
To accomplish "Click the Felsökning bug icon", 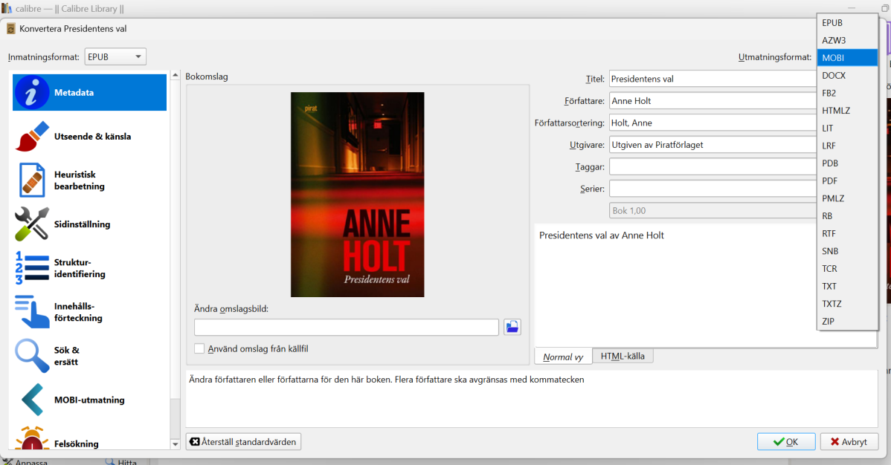I will (32, 438).
